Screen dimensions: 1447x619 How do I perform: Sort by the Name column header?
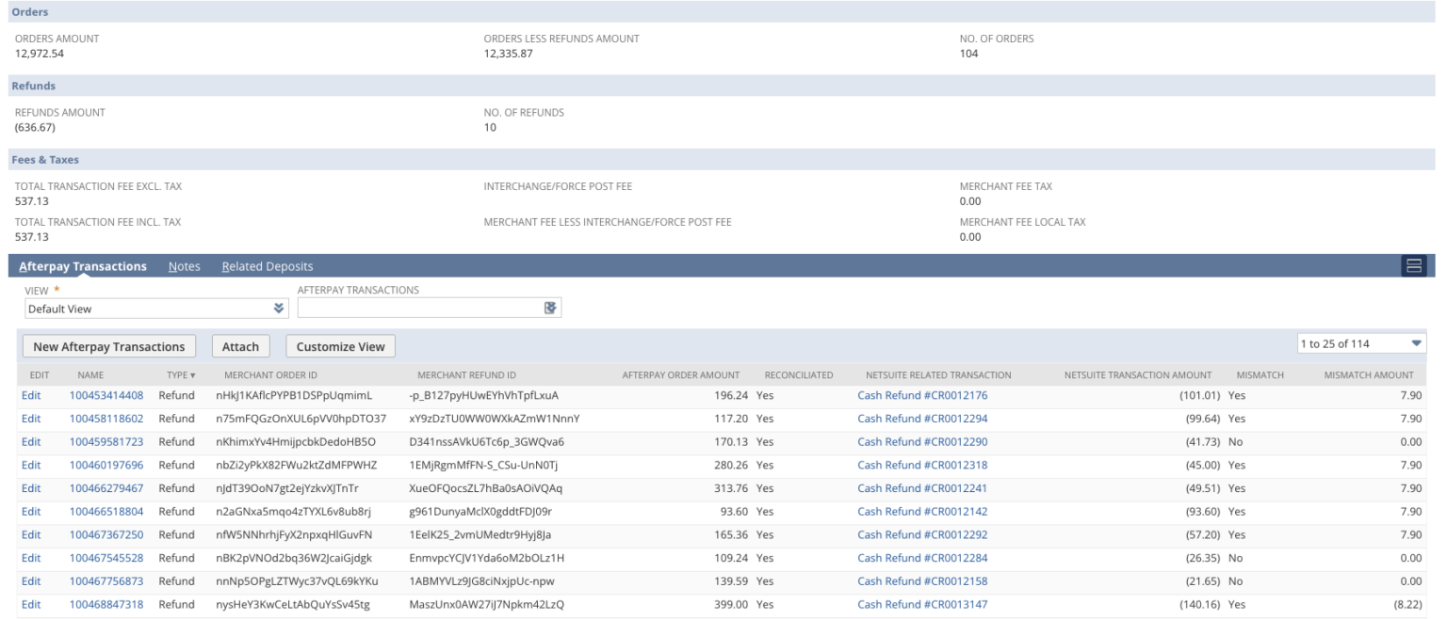90,375
